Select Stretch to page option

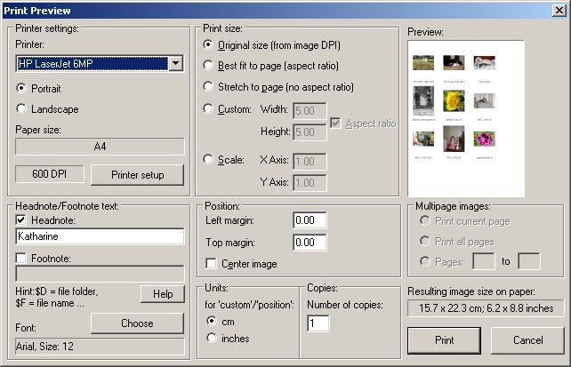pos(208,87)
